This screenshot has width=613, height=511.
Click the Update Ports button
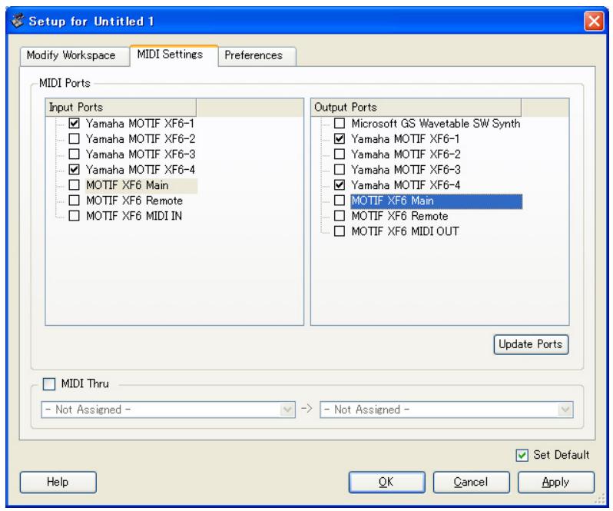click(531, 344)
